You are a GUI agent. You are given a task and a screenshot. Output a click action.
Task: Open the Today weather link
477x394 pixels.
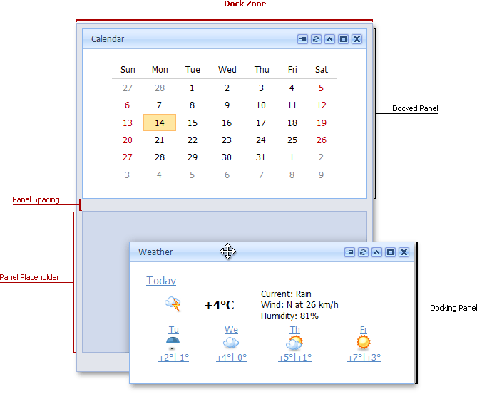coord(161,280)
